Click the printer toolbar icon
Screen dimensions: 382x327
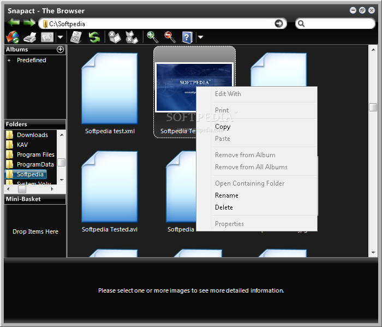(30, 38)
